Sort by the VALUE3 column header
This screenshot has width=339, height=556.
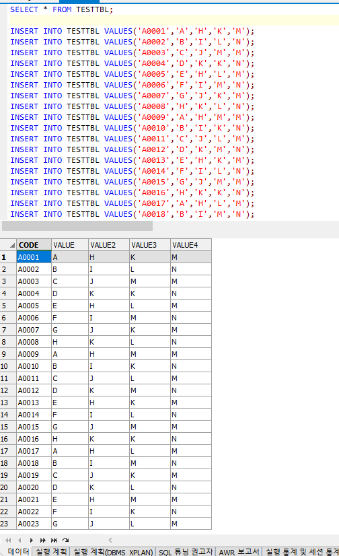[150, 245]
